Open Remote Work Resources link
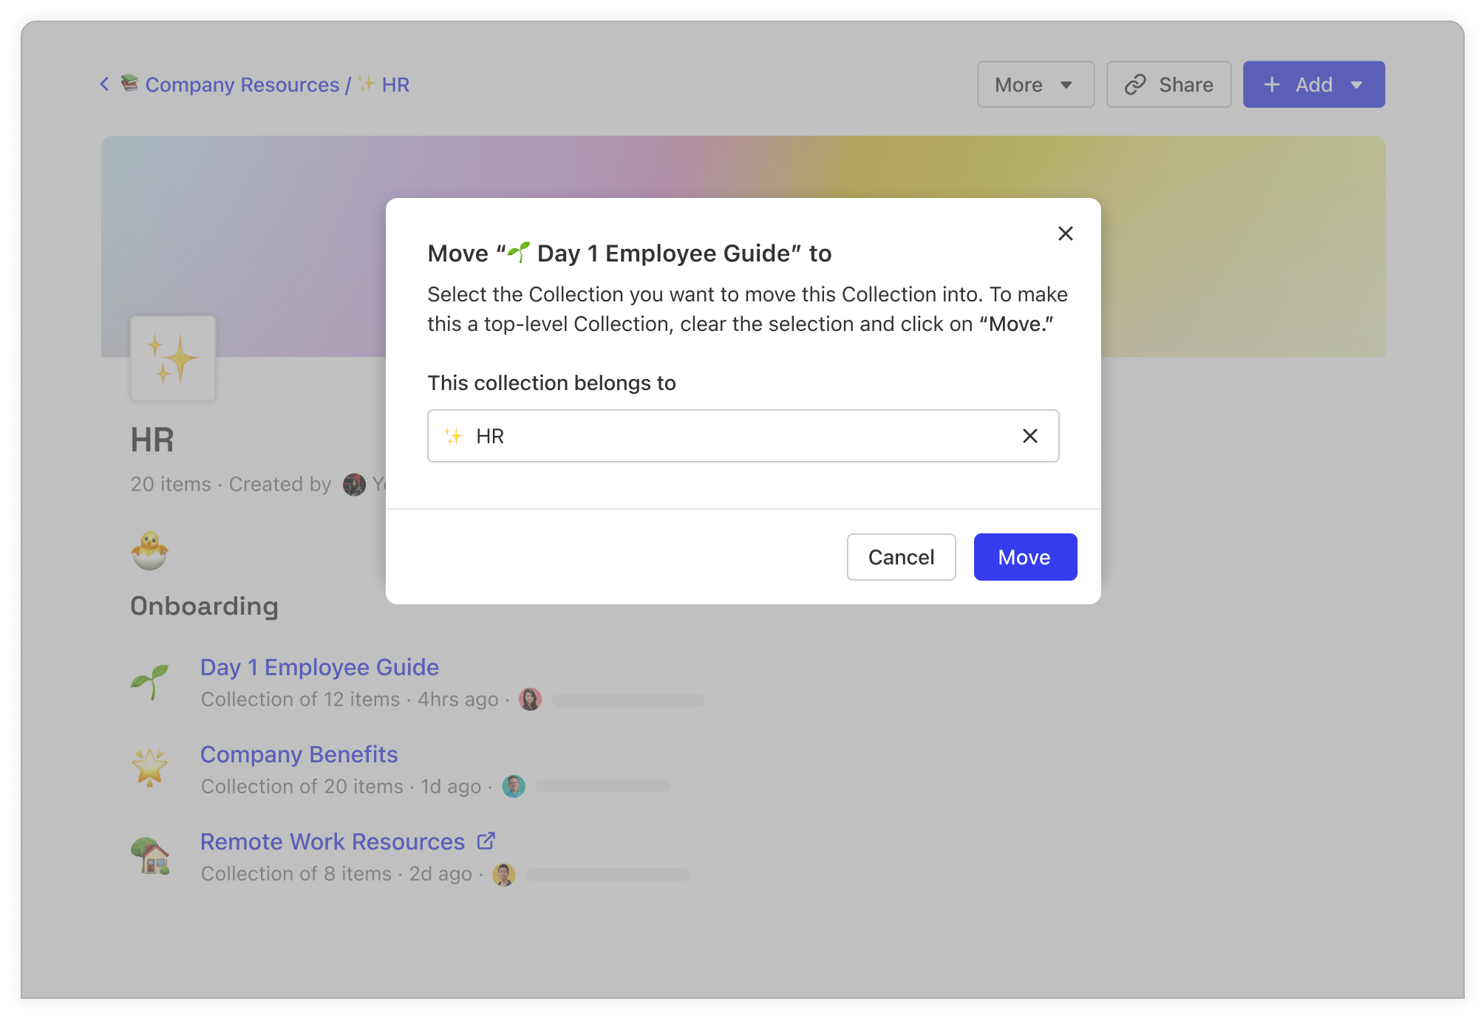This screenshot has width=1484, height=1018. click(333, 841)
